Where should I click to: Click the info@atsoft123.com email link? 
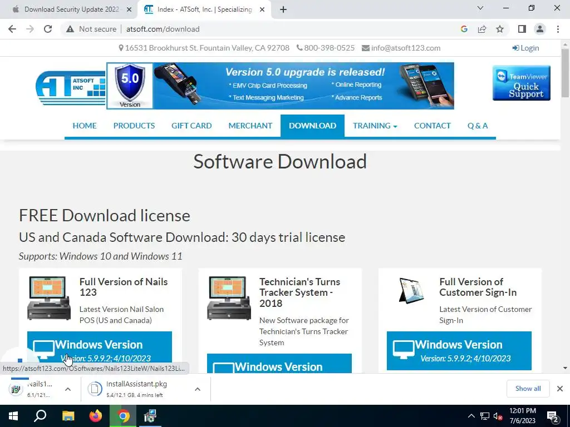tap(401, 48)
